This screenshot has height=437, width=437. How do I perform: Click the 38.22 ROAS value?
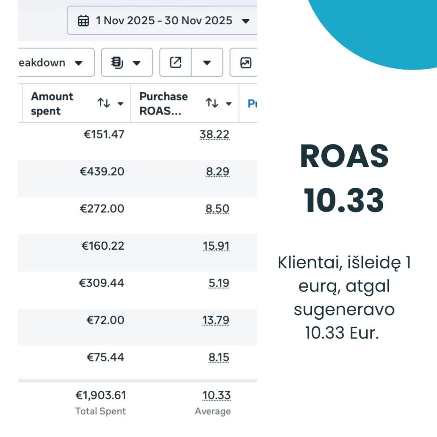(x=214, y=134)
